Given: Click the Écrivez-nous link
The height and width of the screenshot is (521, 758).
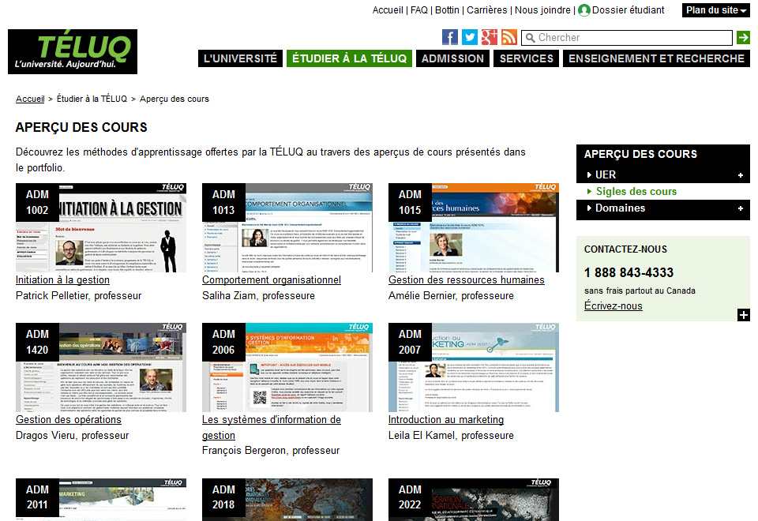Looking at the screenshot, I should 613,306.
